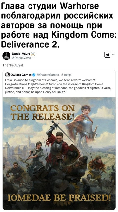Viewport: 118px width, 212px height.
Task: Click the crossed swords emoji after Vávra's name
Action: click(x=33, y=54)
